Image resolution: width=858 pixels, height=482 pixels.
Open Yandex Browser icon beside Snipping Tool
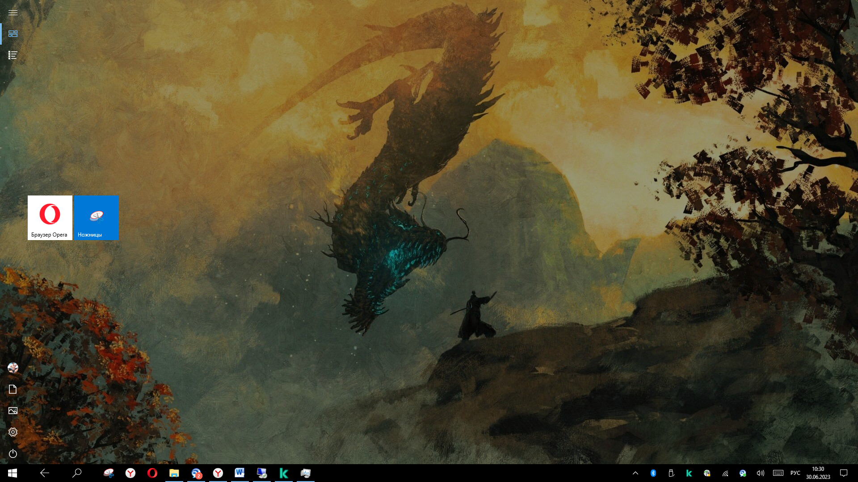click(x=130, y=473)
